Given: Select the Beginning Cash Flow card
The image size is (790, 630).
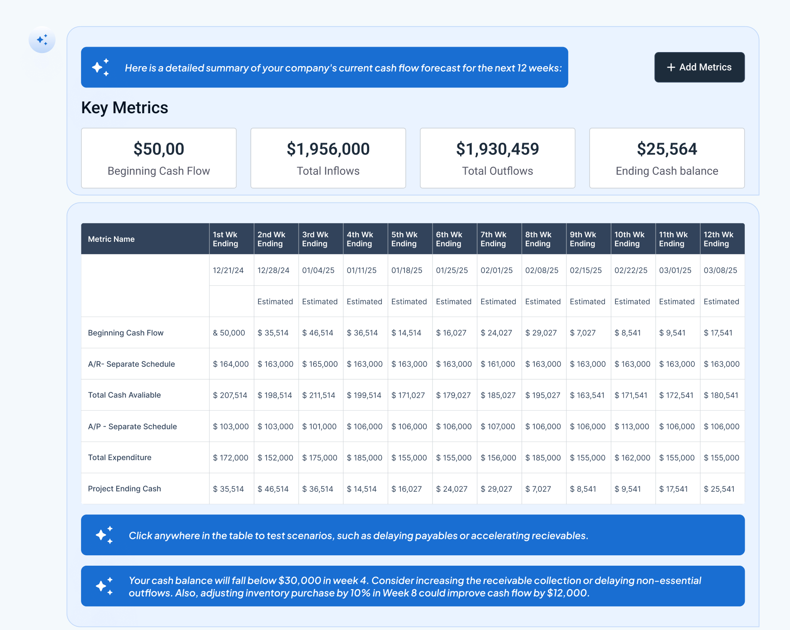Looking at the screenshot, I should click(158, 158).
